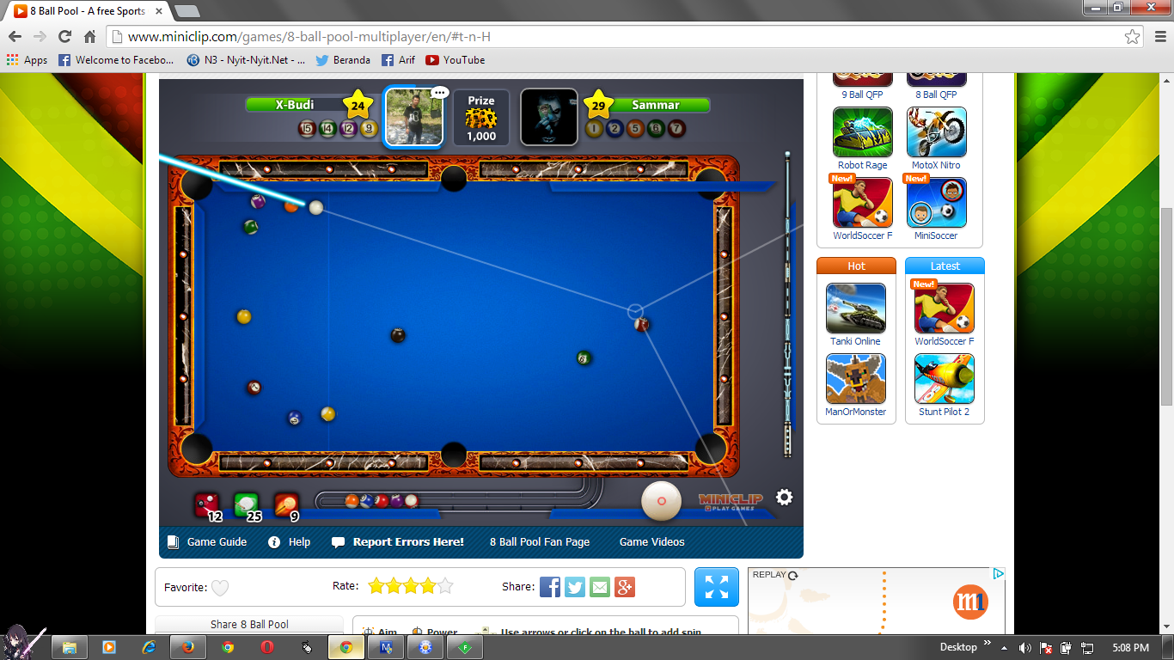This screenshot has height=660, width=1174.
Task: Open the game settings gear
Action: (x=784, y=497)
